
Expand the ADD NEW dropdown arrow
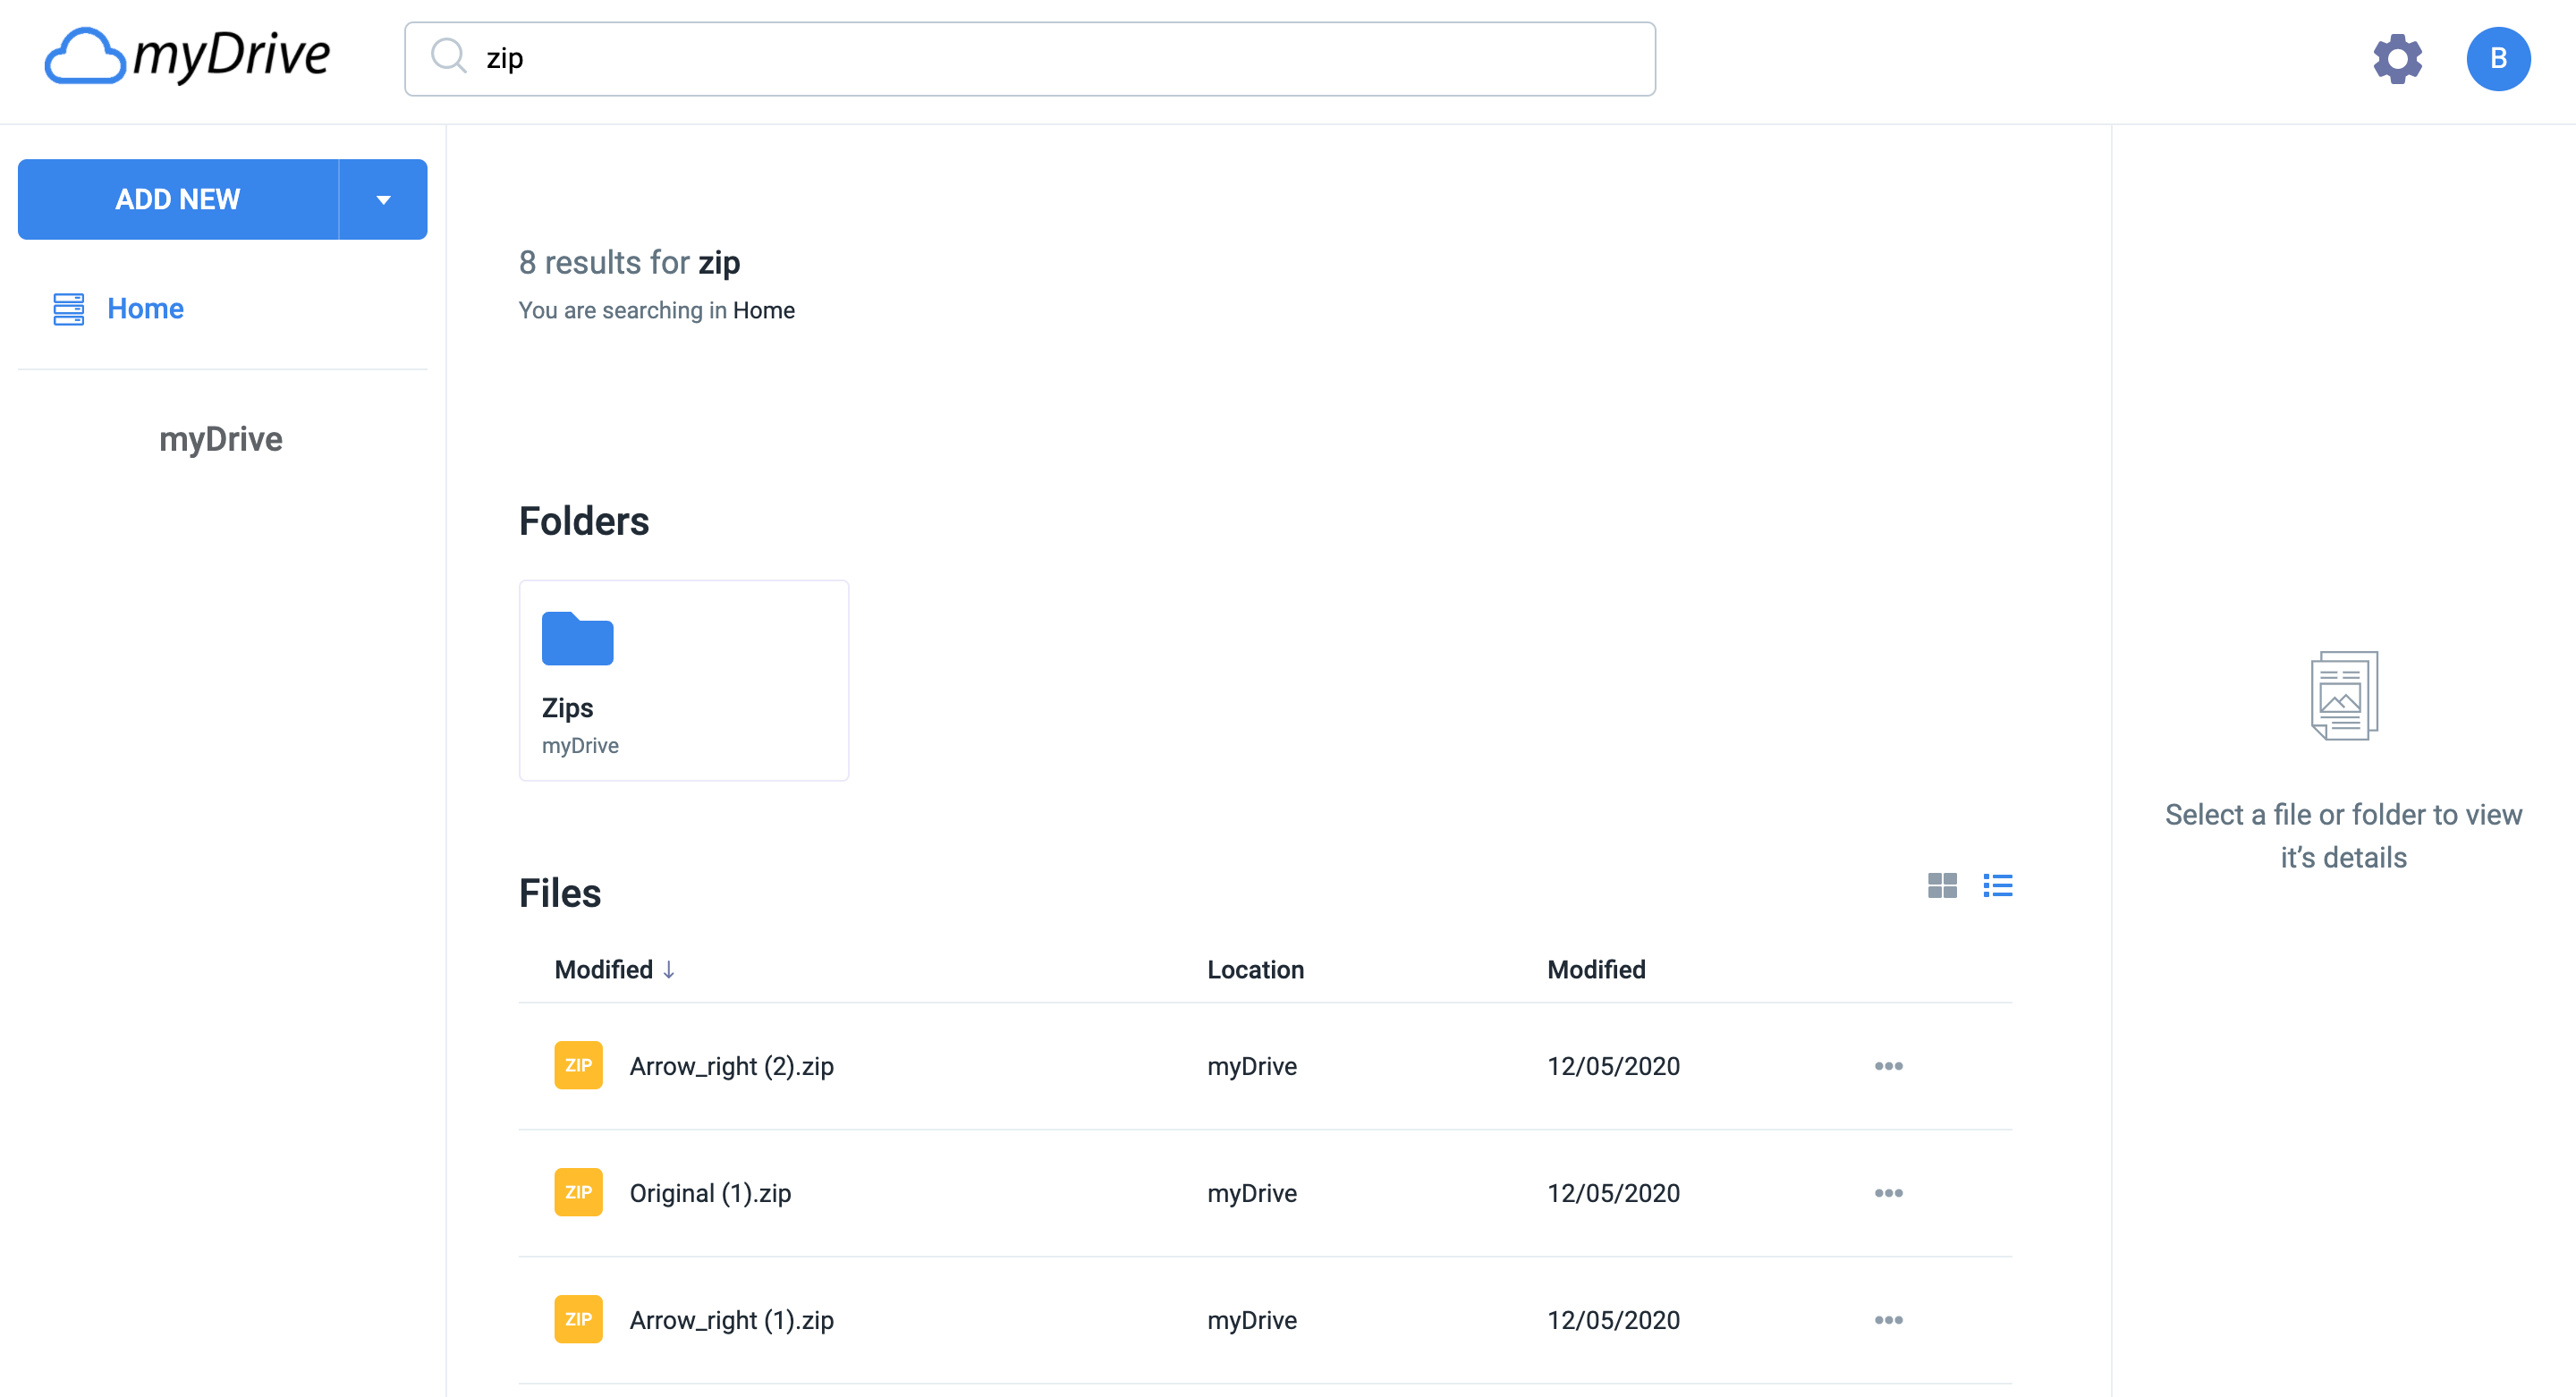pos(383,199)
